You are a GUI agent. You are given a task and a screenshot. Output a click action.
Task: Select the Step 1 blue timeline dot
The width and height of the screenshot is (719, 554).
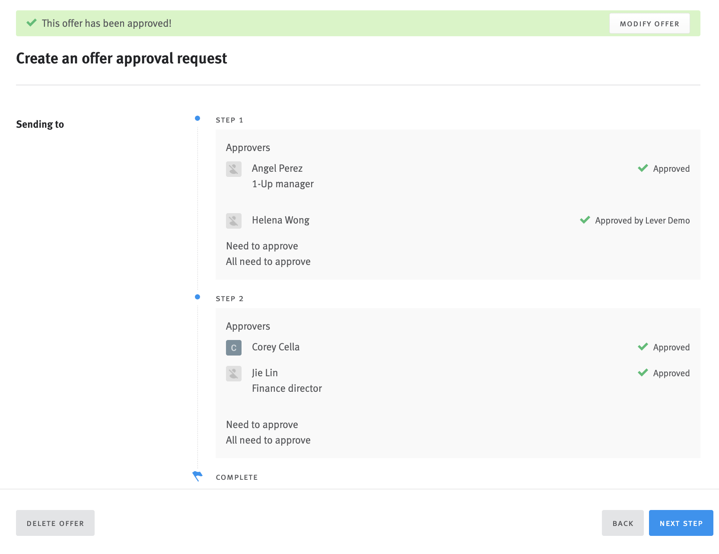(197, 117)
